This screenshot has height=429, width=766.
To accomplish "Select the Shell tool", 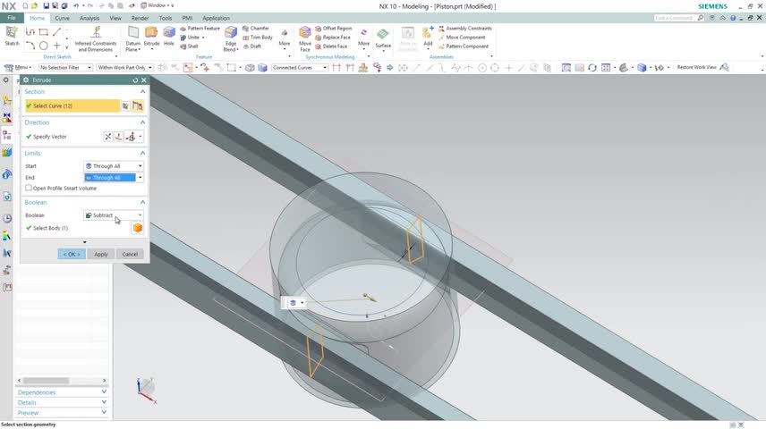I will click(x=189, y=46).
